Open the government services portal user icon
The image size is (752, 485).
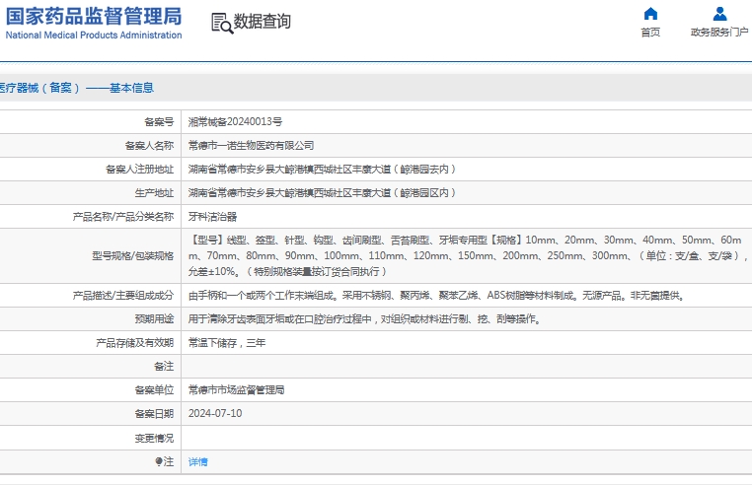[x=719, y=14]
